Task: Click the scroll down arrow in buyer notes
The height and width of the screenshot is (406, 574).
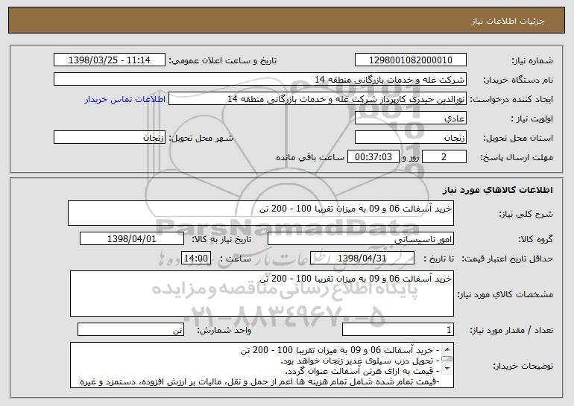Action: pyautogui.click(x=447, y=369)
